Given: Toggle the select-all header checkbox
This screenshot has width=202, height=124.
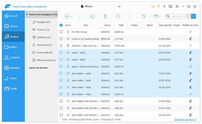Looking at the screenshot, I should click(61, 25).
